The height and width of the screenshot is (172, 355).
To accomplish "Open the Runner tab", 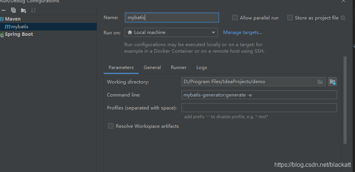I will pos(178,68).
